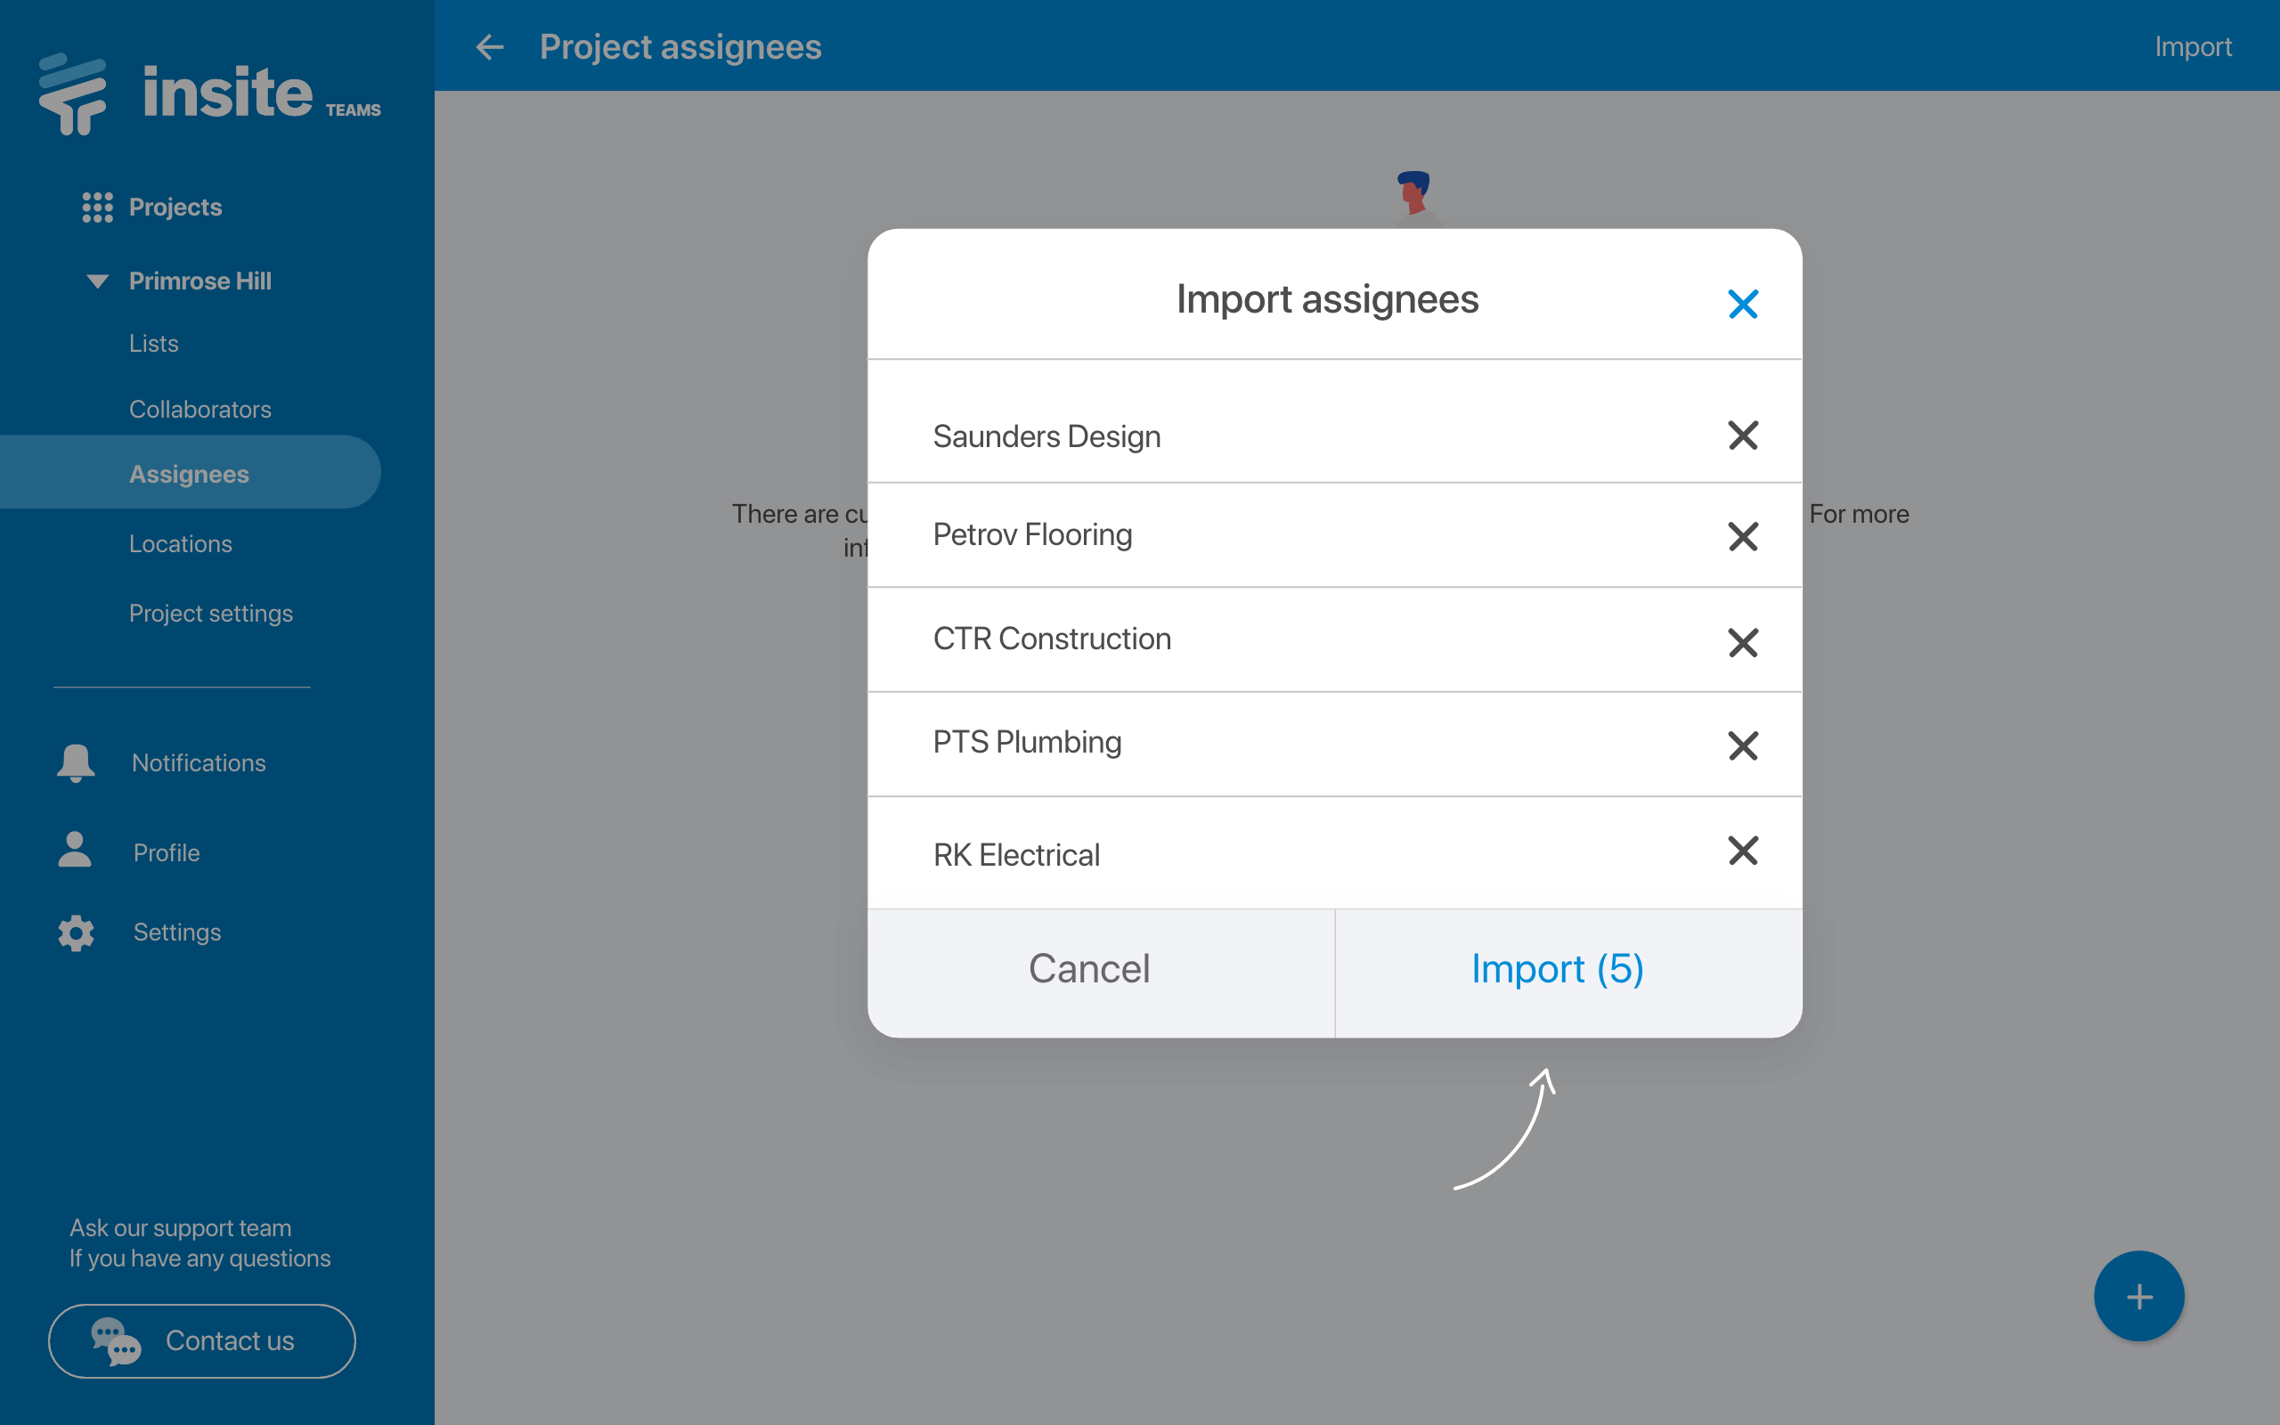Open the Collaborators page

199,409
